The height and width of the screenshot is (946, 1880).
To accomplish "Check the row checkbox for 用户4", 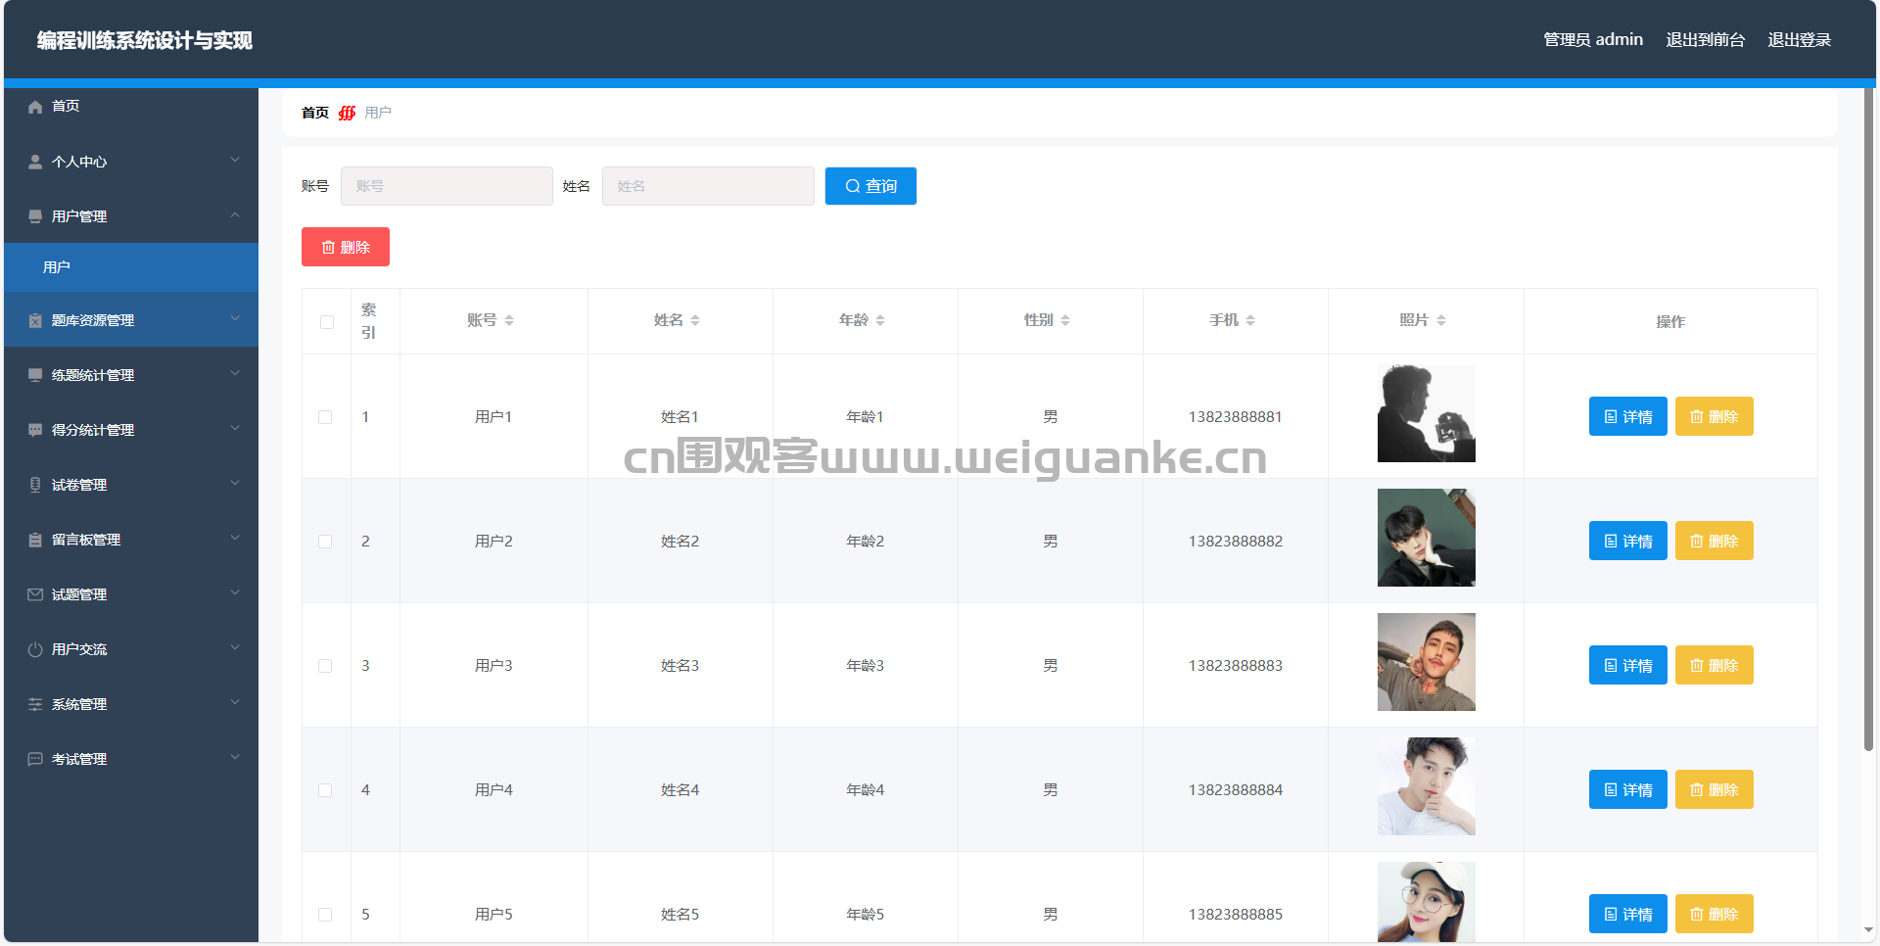I will click(325, 790).
